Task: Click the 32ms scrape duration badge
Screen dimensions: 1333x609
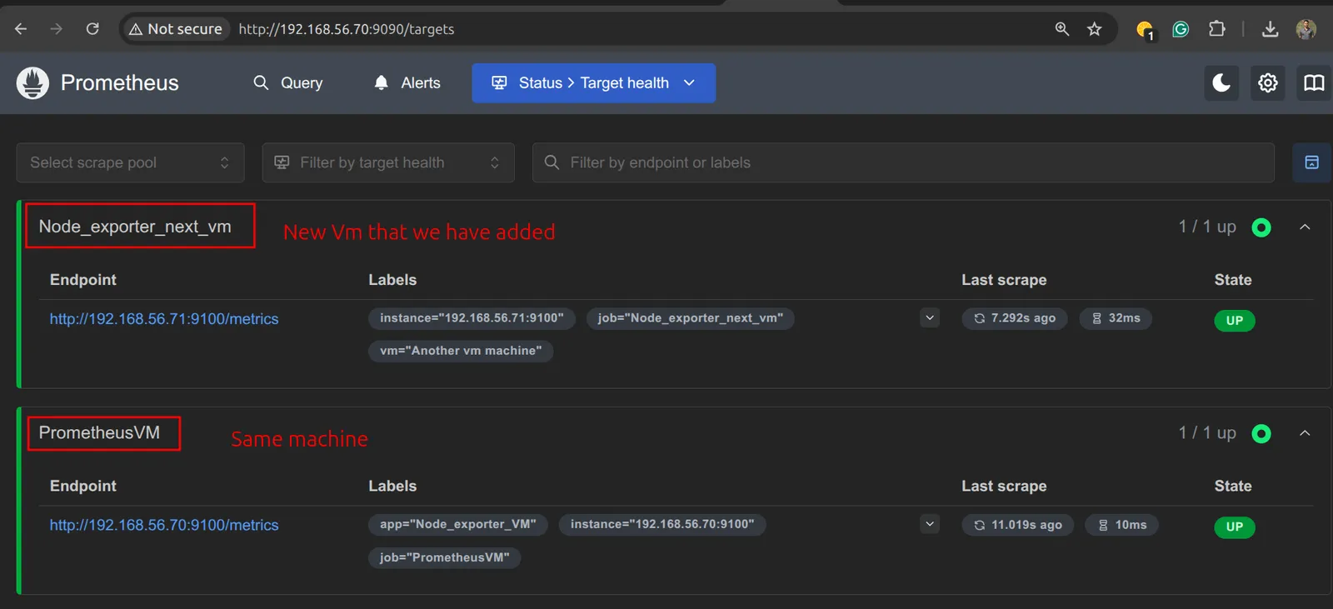Action: 1116,318
